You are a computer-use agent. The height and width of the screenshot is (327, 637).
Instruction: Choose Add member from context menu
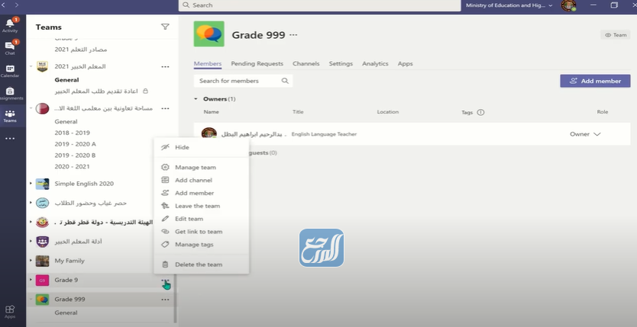(x=201, y=194)
